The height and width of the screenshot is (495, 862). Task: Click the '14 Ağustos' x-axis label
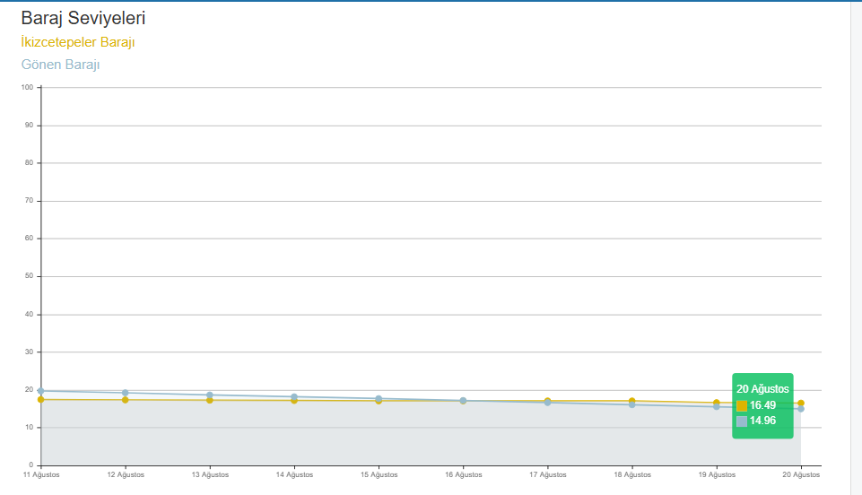pyautogui.click(x=295, y=474)
